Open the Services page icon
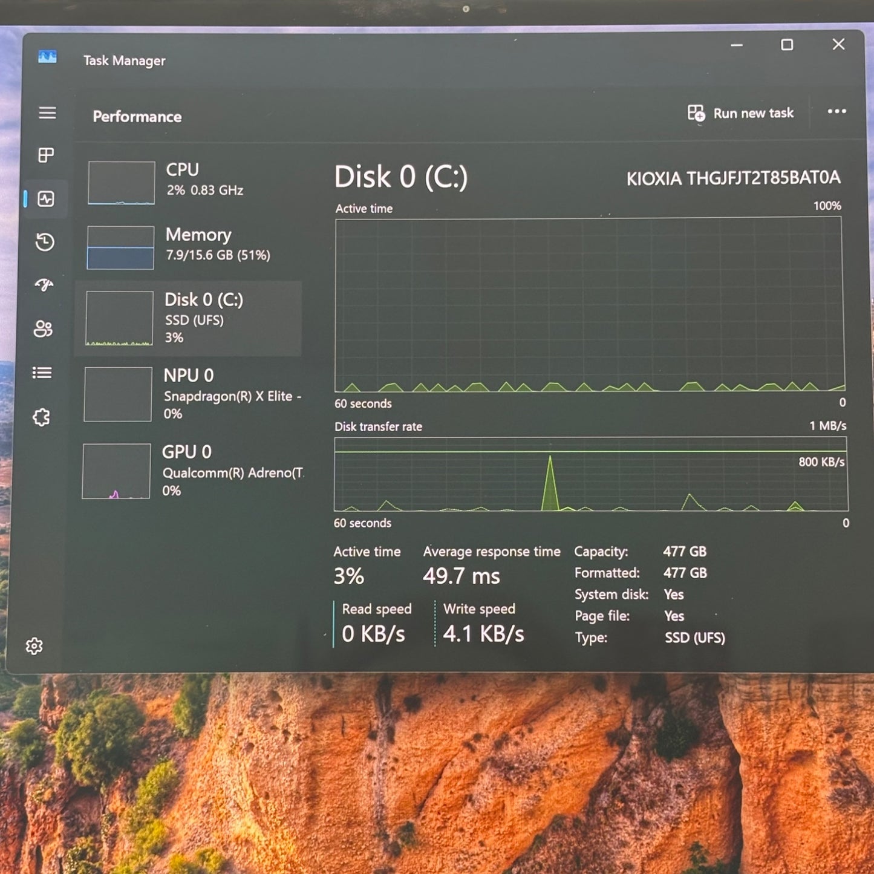Image resolution: width=874 pixels, height=874 pixels. tap(41, 417)
